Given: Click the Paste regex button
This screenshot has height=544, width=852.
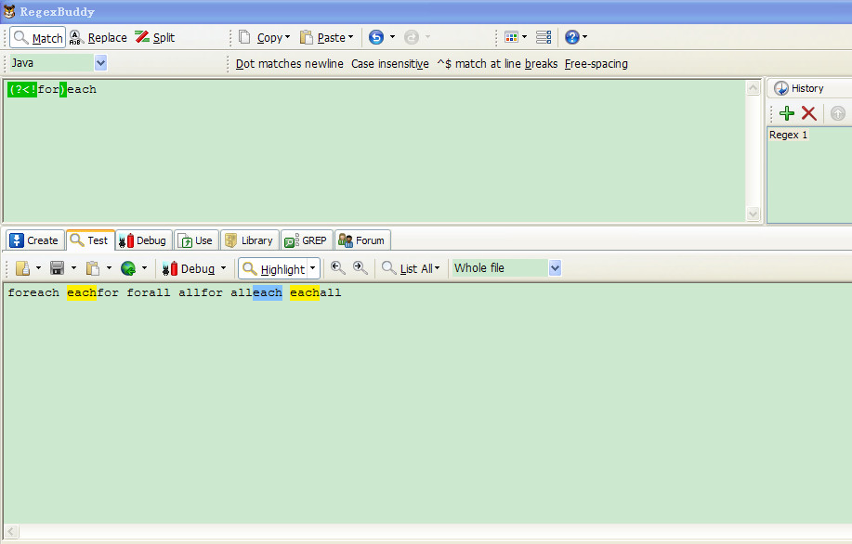Looking at the screenshot, I should (322, 37).
